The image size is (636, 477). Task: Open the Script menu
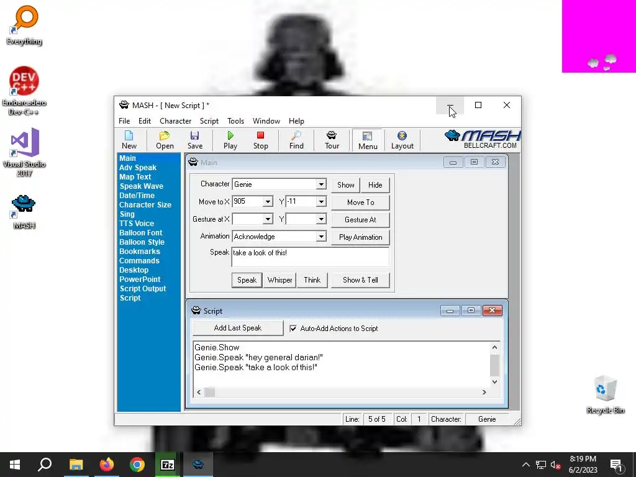pyautogui.click(x=209, y=121)
